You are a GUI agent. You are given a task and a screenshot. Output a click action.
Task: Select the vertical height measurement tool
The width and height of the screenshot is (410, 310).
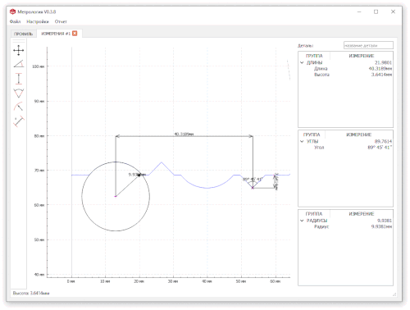pos(19,79)
